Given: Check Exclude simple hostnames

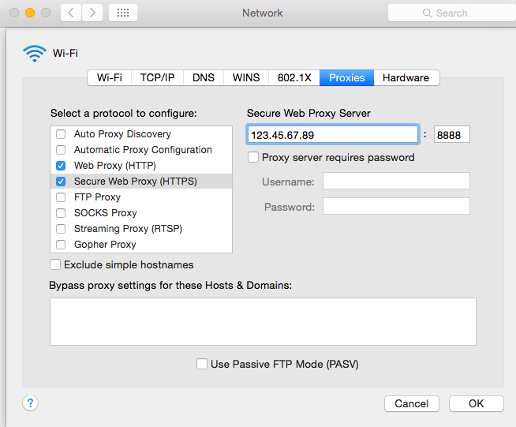Looking at the screenshot, I should pos(55,265).
